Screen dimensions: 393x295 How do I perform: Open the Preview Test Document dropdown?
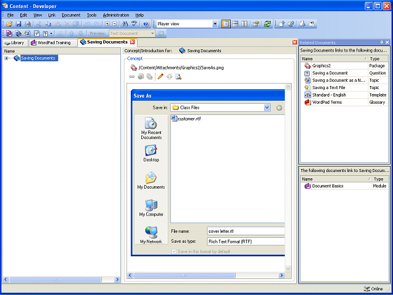click(x=152, y=33)
